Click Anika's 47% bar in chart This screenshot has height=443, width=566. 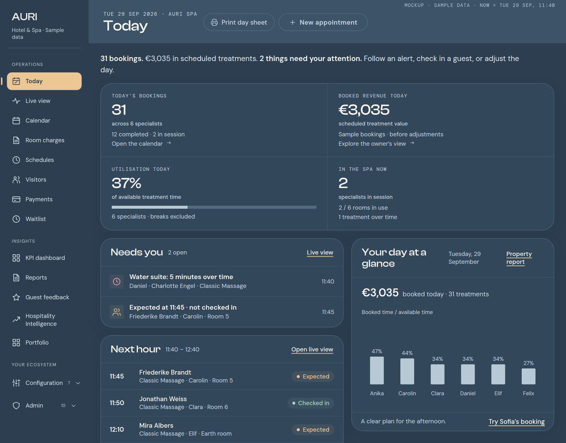pyautogui.click(x=377, y=371)
